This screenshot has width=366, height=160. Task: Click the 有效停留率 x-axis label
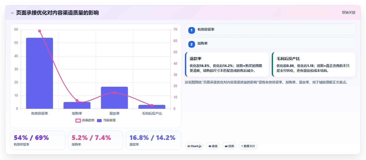coord(40,113)
